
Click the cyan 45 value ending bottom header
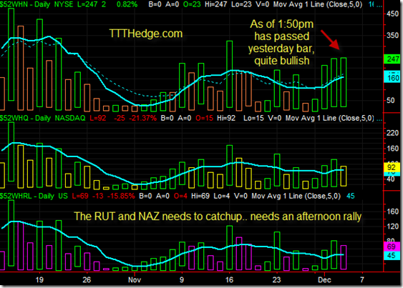pyautogui.click(x=351, y=196)
